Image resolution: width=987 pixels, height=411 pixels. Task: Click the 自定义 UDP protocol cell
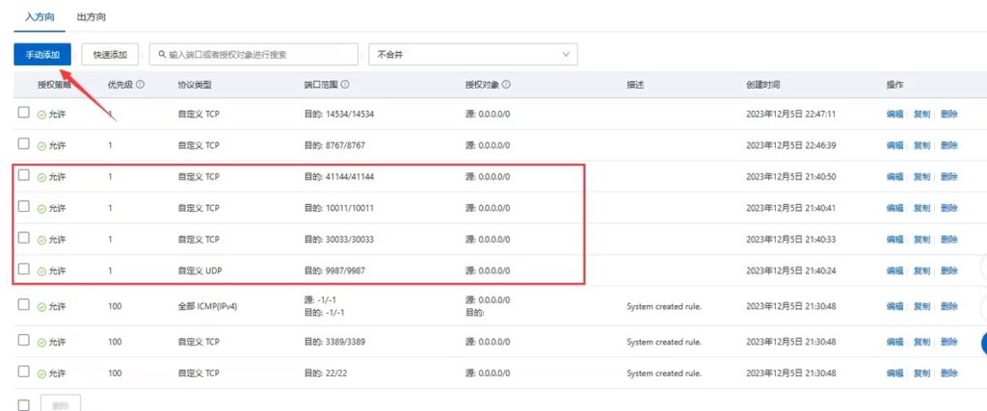pos(199,270)
